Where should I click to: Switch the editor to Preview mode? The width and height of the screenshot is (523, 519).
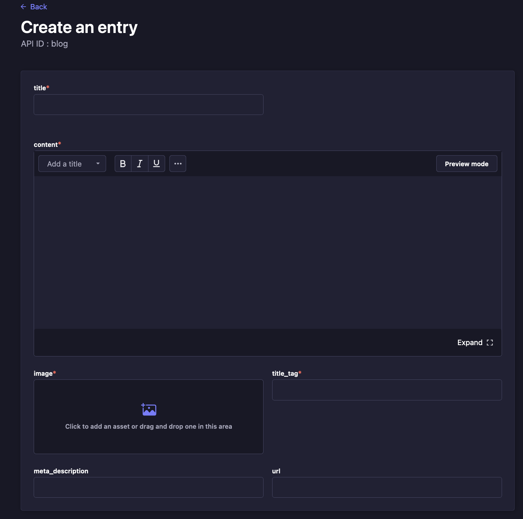click(466, 164)
